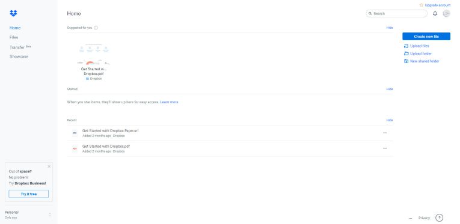
Task: Expand the Personal account switcher
Action: 50,214
